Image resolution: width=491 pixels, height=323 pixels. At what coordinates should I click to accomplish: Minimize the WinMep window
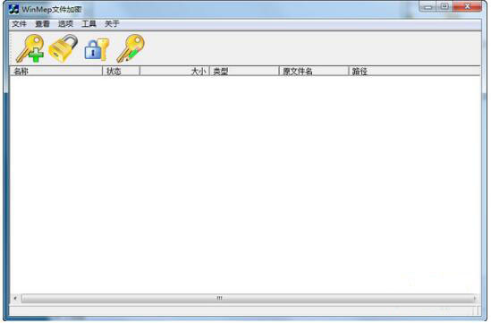point(428,6)
